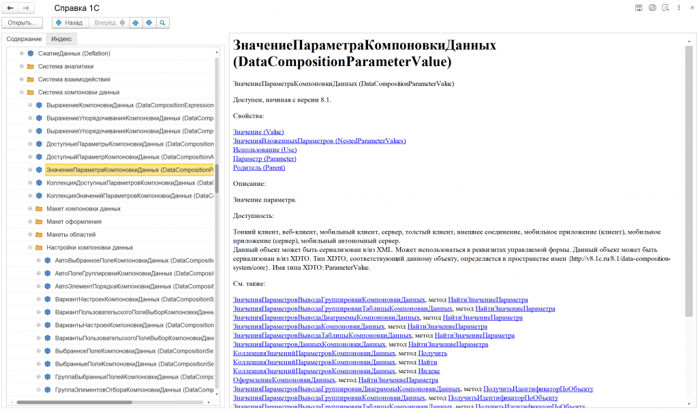Click the print preview icon
The height and width of the screenshot is (410, 698).
point(665,7)
